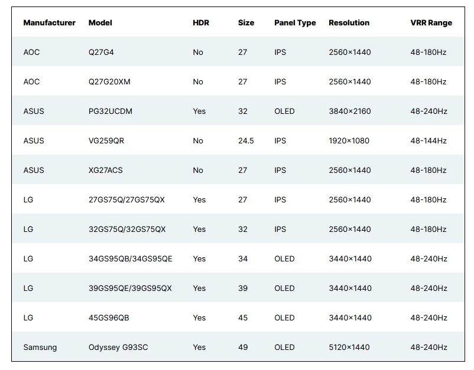Viewport: 474px width, 370px height.
Task: Click HDR No in the Q27G4 row
Action: pyautogui.click(x=198, y=52)
